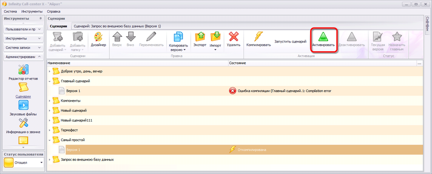Sort by the Состояние column header
The image size is (432, 174).
(322, 63)
